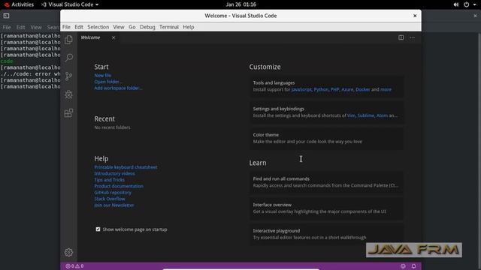
Task: Open the Manage gear menu
Action: 68,252
